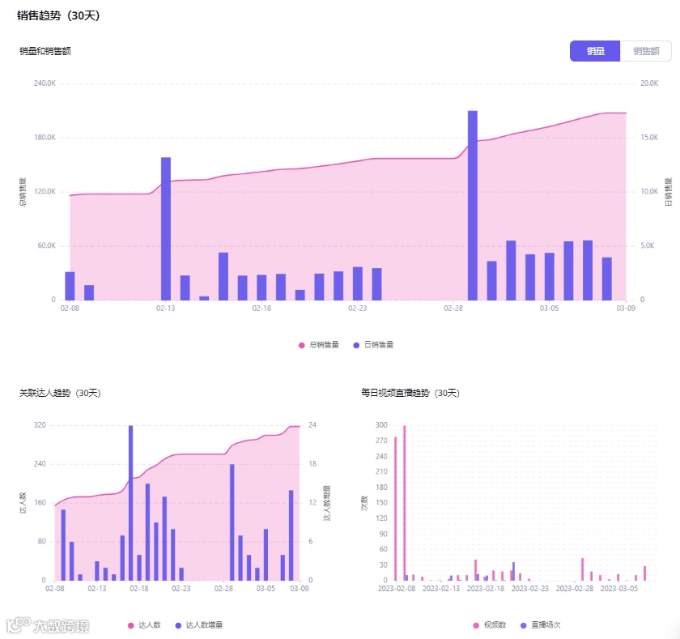
Task: Click the 2023-02-18 axis label
Action: tap(486, 589)
